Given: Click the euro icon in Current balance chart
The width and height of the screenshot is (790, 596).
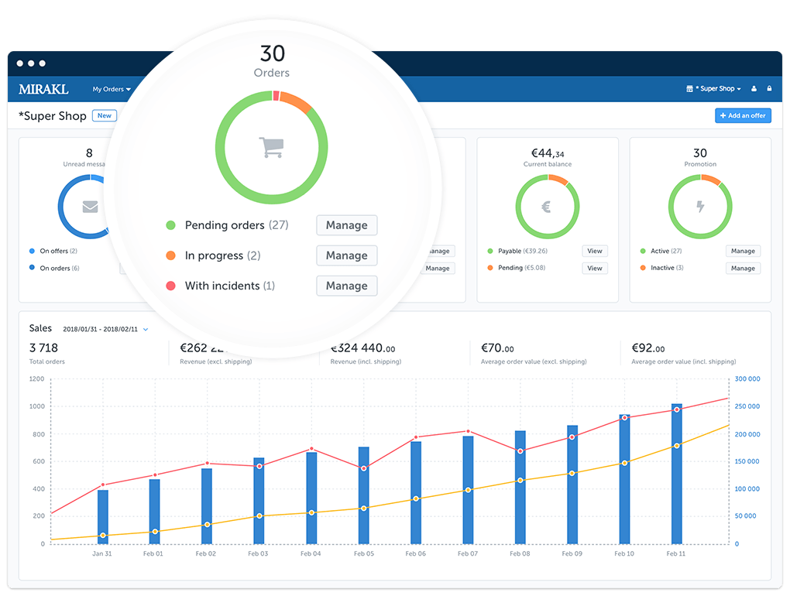Looking at the screenshot, I should pyautogui.click(x=547, y=207).
